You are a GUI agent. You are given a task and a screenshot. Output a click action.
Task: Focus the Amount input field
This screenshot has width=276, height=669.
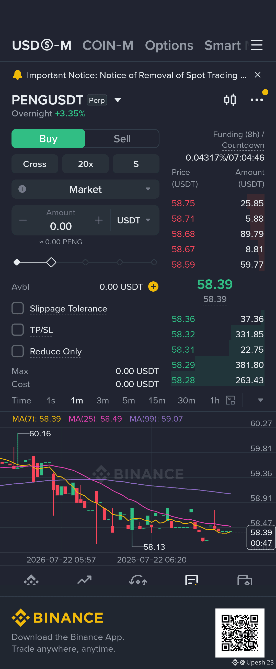61,220
